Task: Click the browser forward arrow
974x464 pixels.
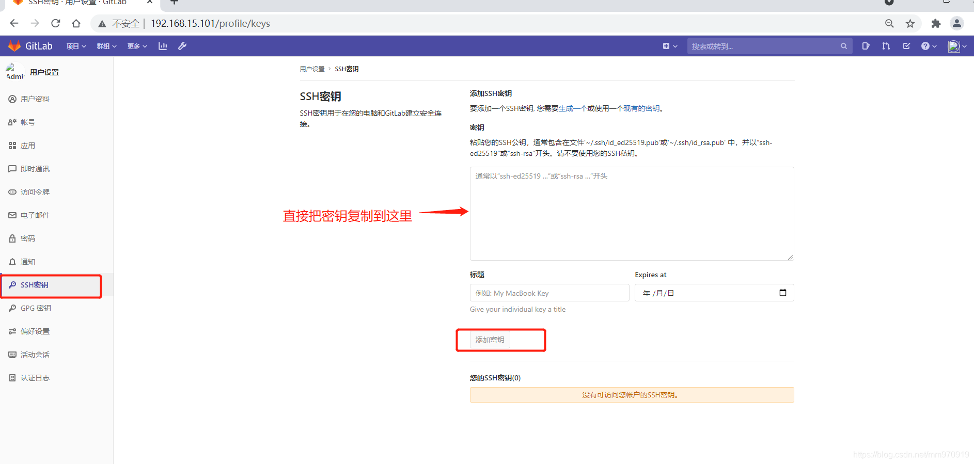Action: (35, 23)
